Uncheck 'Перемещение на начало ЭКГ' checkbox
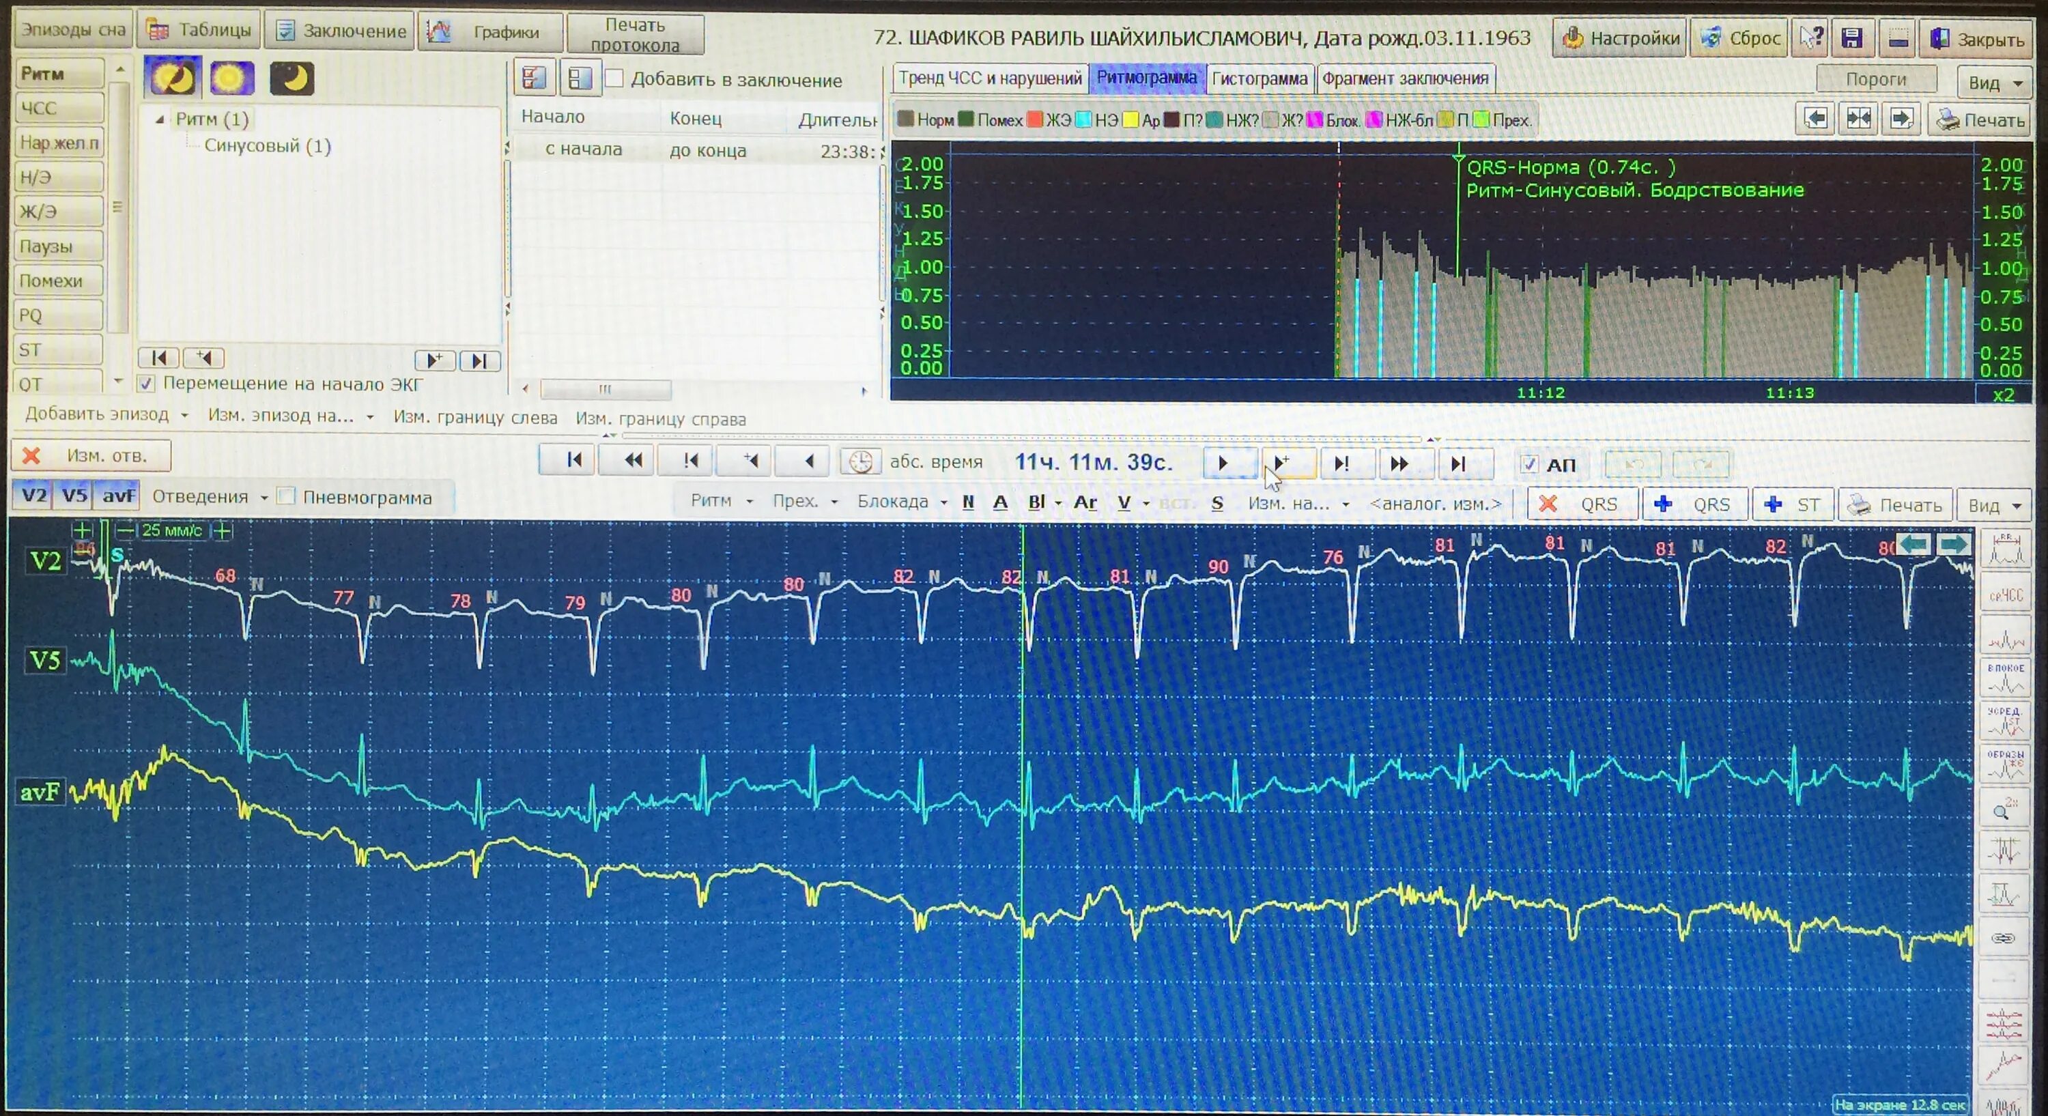 [146, 384]
